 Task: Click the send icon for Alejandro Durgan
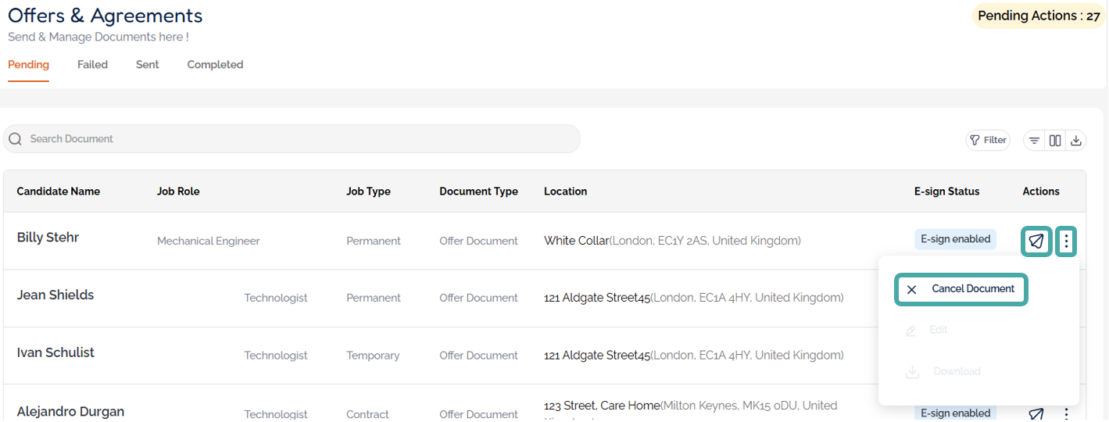1036,414
